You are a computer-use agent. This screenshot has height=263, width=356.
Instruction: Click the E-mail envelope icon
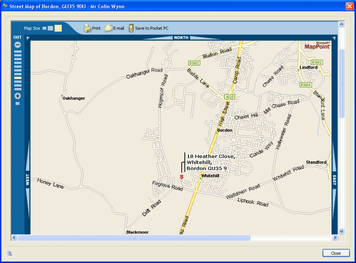tap(109, 28)
